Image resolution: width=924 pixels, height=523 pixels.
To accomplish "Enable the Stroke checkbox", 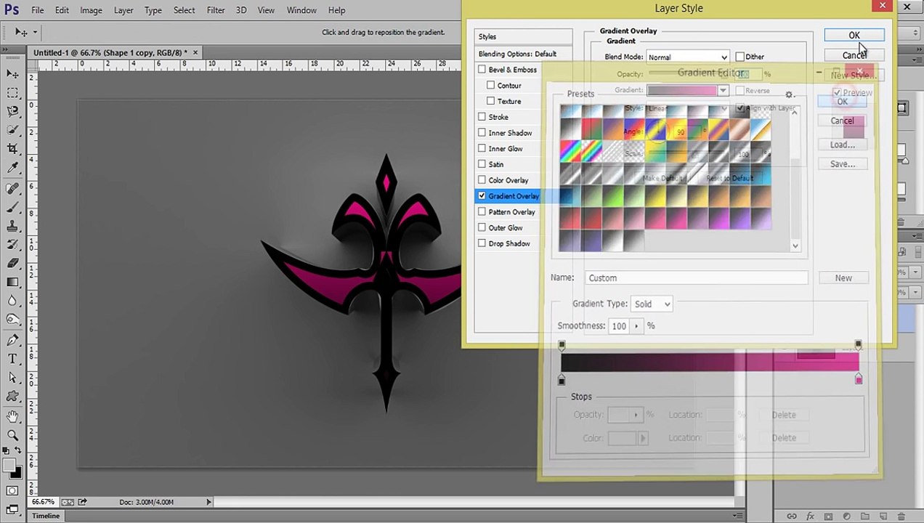I will (x=482, y=117).
